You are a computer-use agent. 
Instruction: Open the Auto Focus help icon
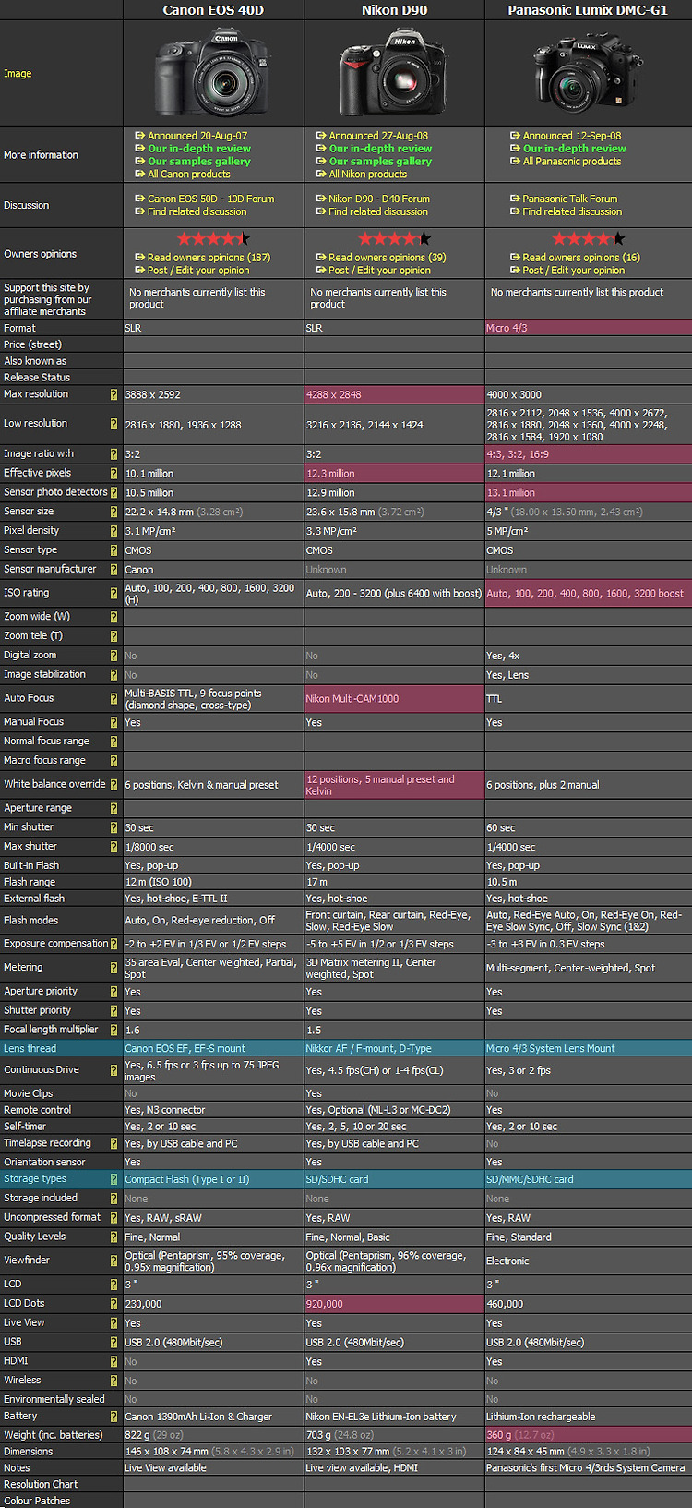tap(114, 699)
